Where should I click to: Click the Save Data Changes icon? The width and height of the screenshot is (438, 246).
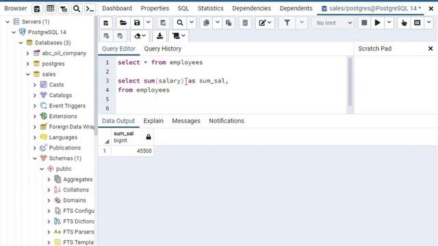(x=163, y=23)
